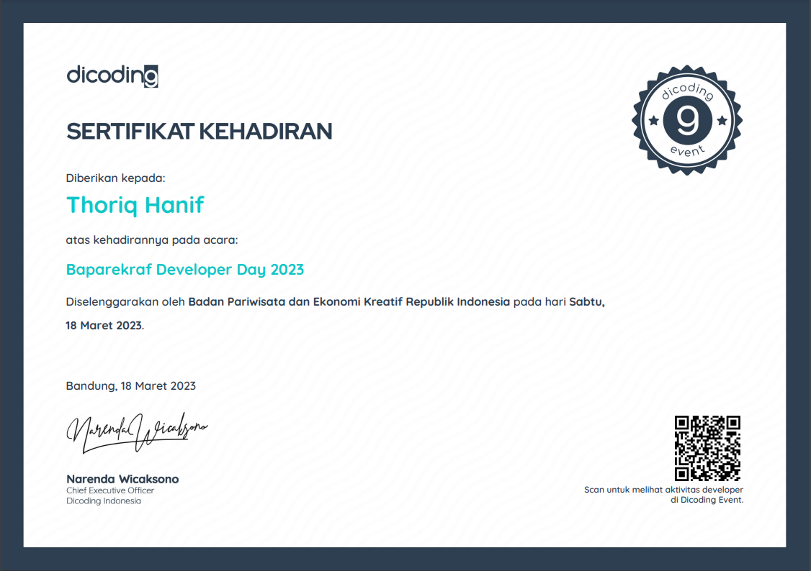This screenshot has height=571, width=811.
Task: Click the bold date '18 Maret 2023.'
Action: click(x=104, y=325)
